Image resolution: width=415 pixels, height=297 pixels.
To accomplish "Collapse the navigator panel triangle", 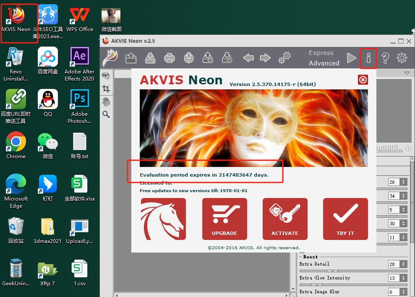I will coord(407,73).
